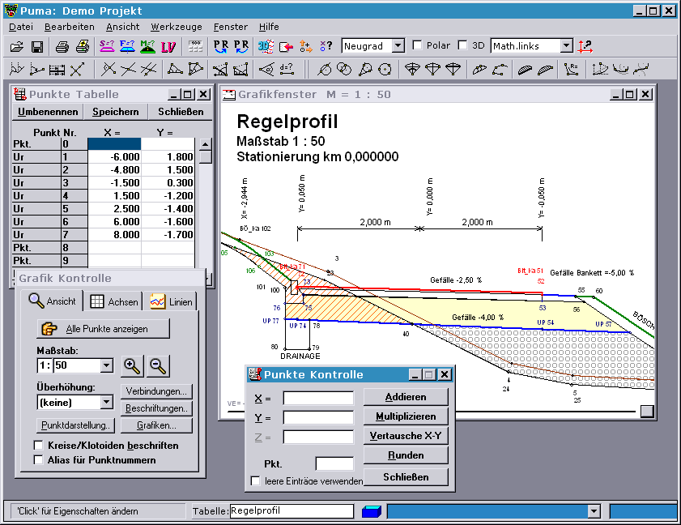Toggle Kreise/Klotoiden beschriften checkbox
This screenshot has width=681, height=525.
[x=39, y=446]
